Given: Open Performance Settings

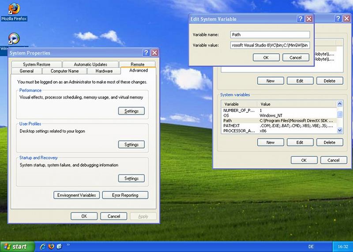Looking at the screenshot, I should (x=131, y=111).
